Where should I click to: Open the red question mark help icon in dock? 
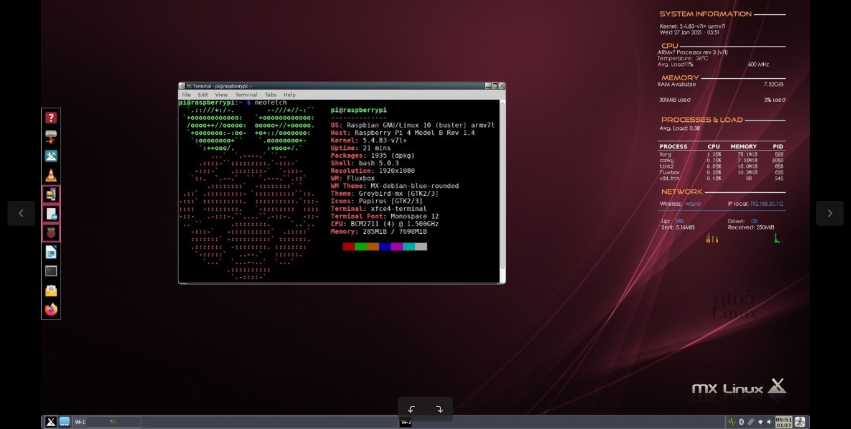click(51, 118)
